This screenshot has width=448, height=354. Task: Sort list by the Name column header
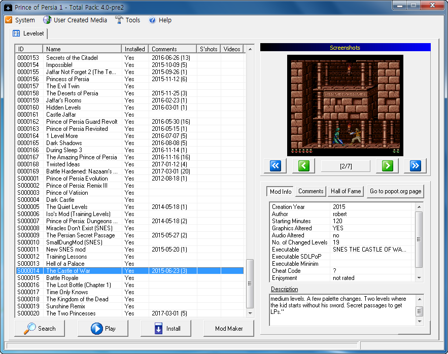point(82,49)
